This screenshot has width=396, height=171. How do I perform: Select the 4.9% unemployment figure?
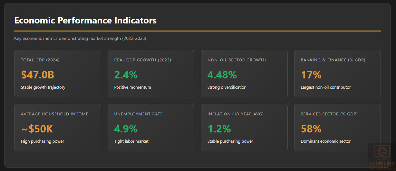(126, 129)
